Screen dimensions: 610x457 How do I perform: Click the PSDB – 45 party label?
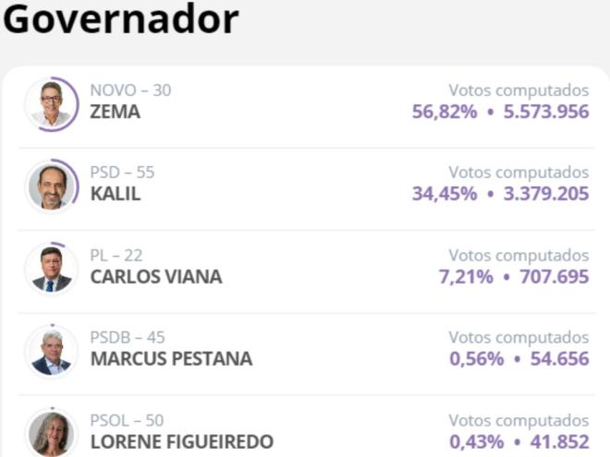[x=128, y=337]
